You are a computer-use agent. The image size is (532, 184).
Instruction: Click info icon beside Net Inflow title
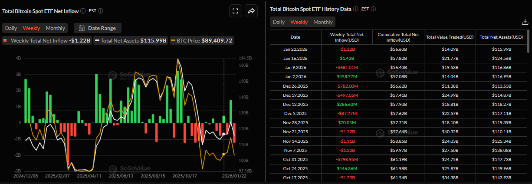pyautogui.click(x=83, y=11)
